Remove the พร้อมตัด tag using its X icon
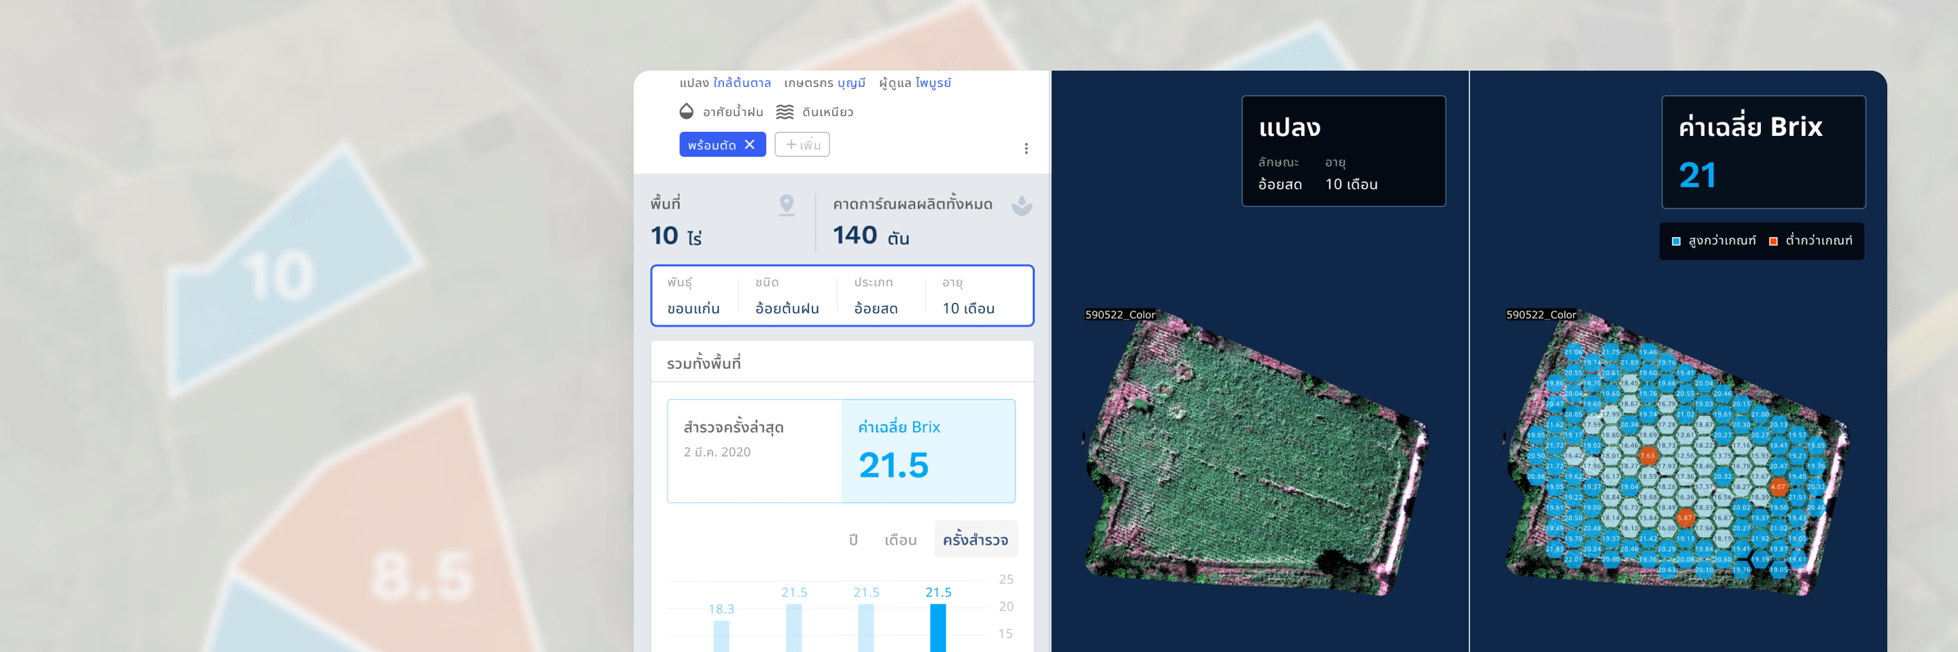 (x=749, y=144)
